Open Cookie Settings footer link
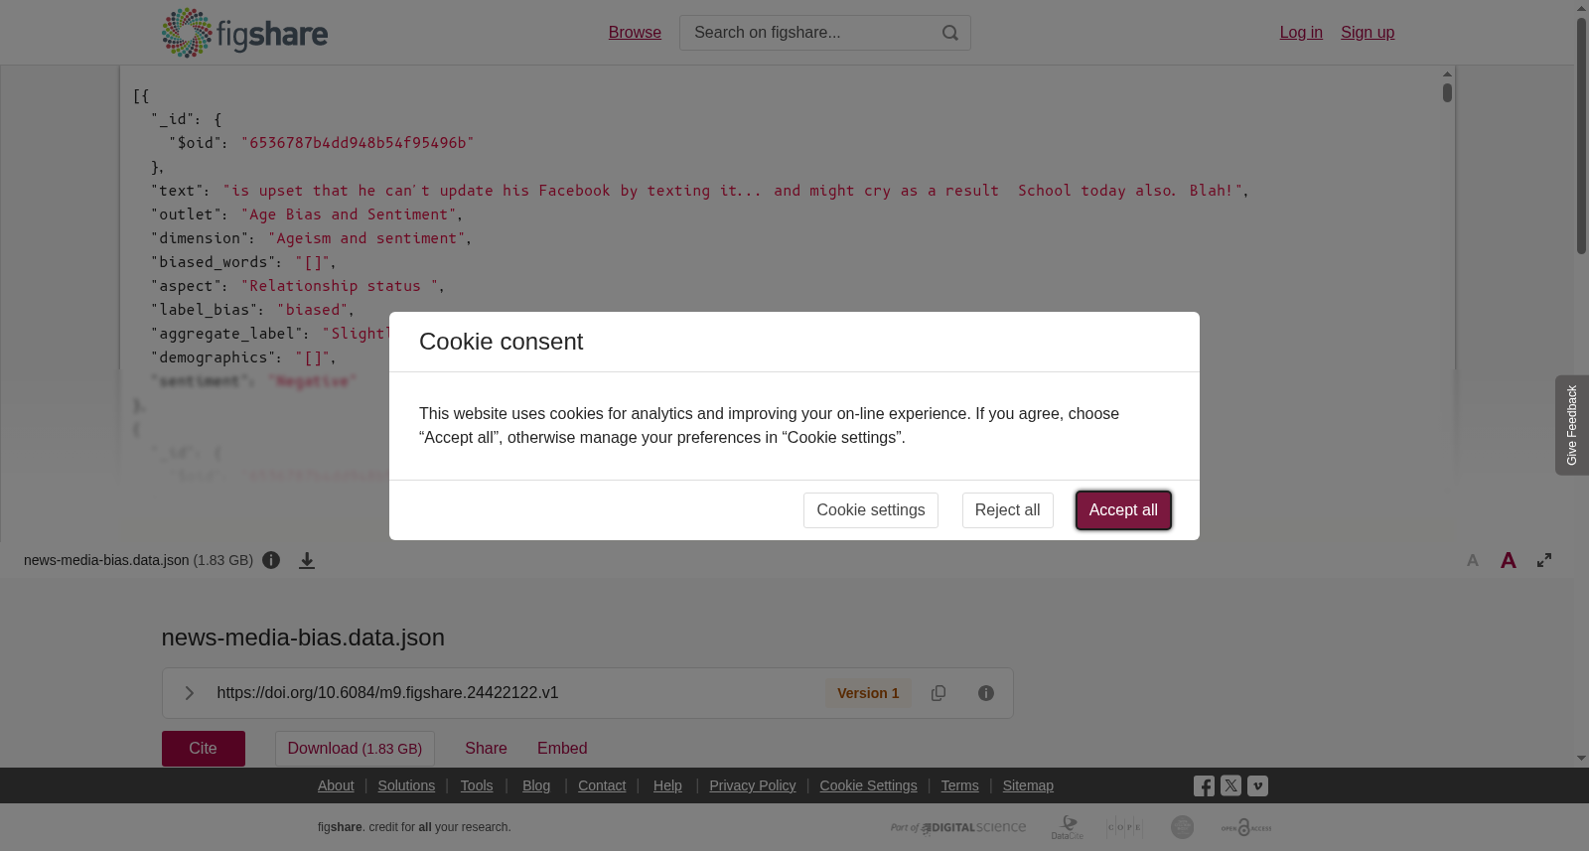Image resolution: width=1589 pixels, height=851 pixels. coord(868,785)
